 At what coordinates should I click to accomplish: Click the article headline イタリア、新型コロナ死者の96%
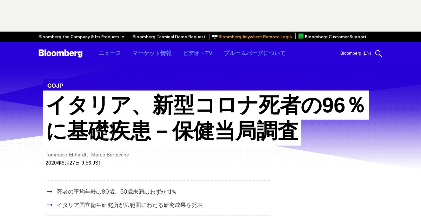point(206,105)
